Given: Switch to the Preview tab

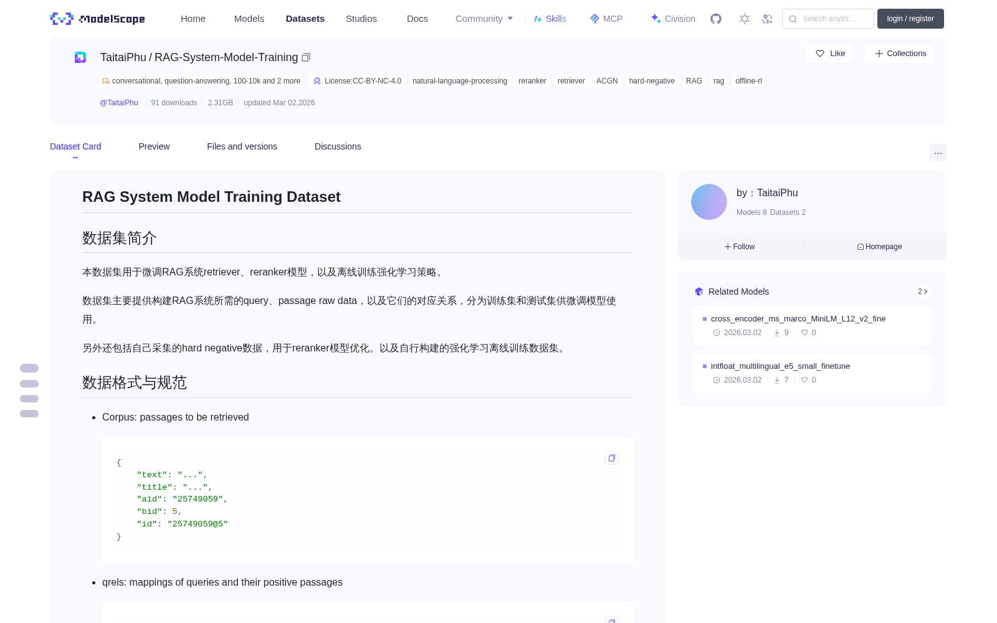Looking at the screenshot, I should [x=154, y=146].
